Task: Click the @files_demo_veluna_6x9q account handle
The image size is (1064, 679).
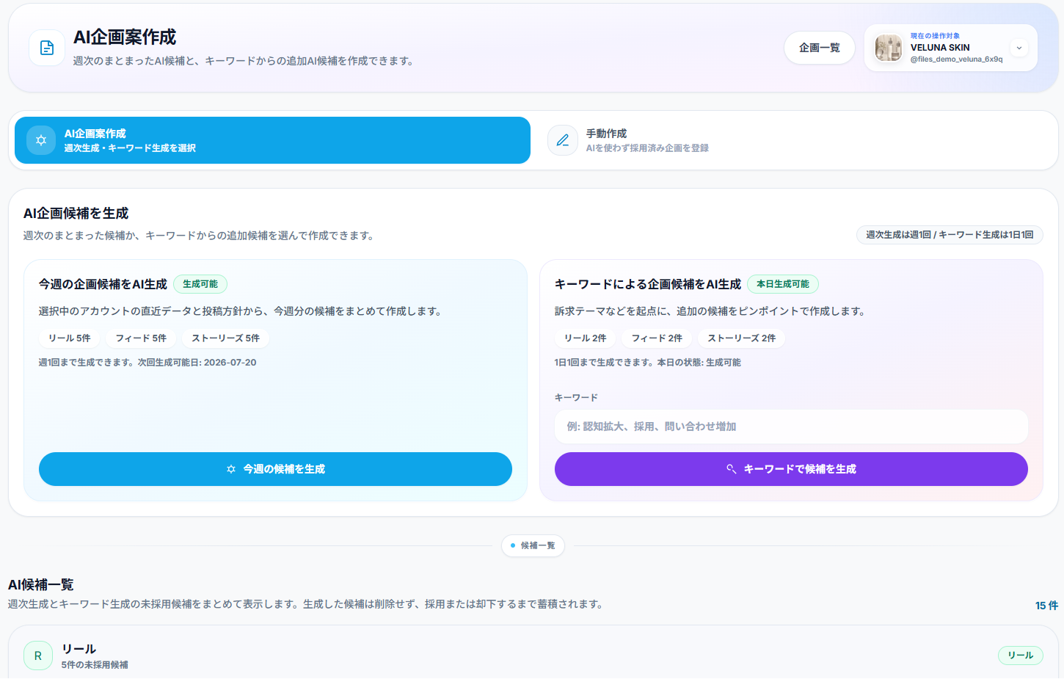Action: point(956,59)
